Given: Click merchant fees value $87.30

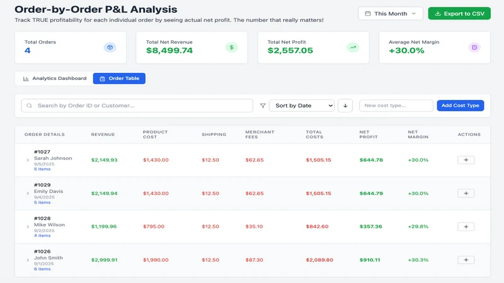Looking at the screenshot, I should pos(255,260).
